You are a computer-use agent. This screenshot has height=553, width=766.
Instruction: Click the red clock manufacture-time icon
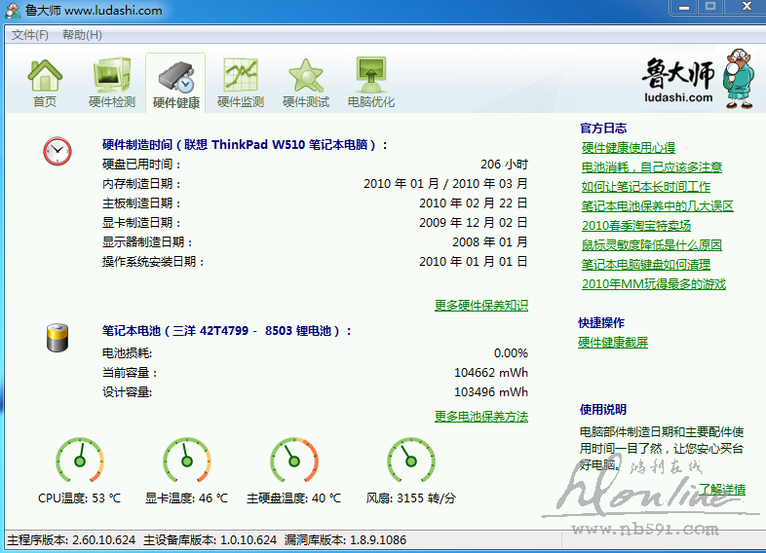[x=57, y=151]
